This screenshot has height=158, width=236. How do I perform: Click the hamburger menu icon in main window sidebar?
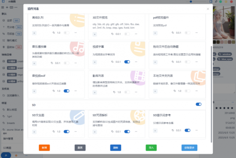pos(3,7)
